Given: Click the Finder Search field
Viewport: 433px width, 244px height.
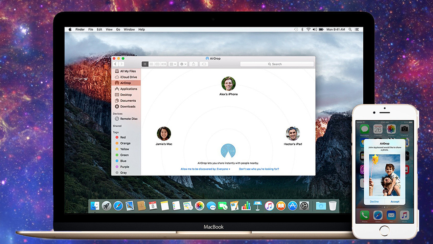Looking at the screenshot, I should 277,64.
